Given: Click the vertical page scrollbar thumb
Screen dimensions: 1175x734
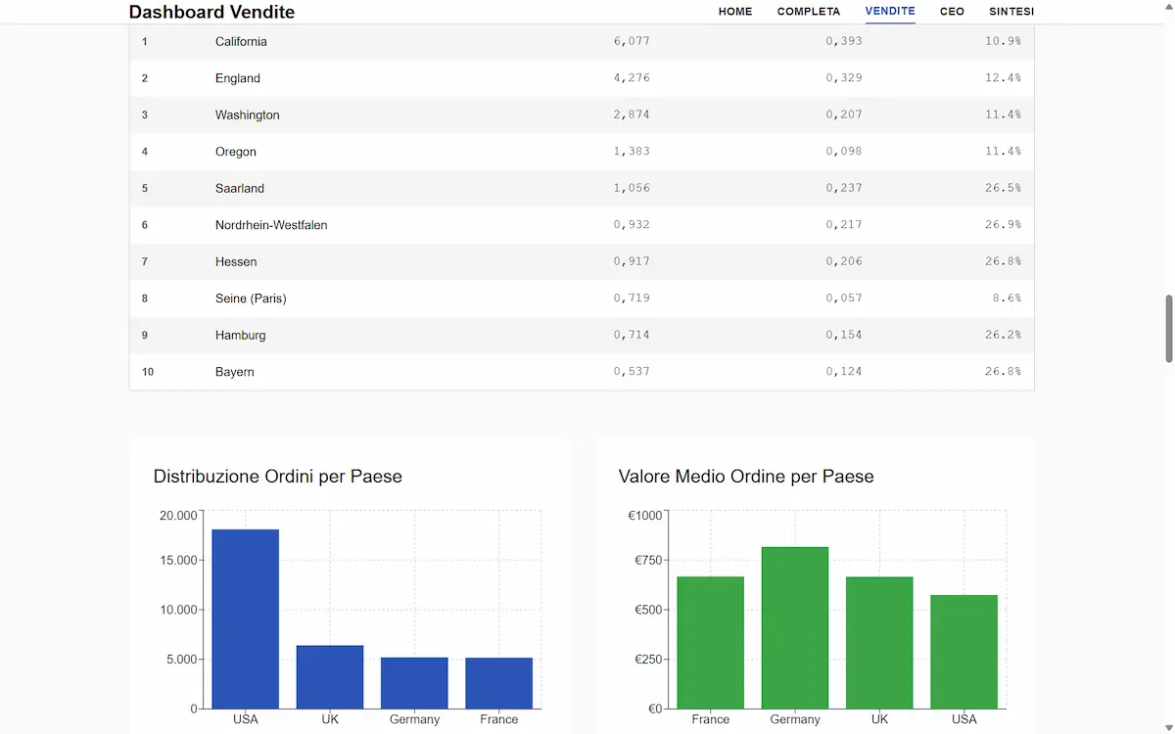Looking at the screenshot, I should click(1167, 328).
